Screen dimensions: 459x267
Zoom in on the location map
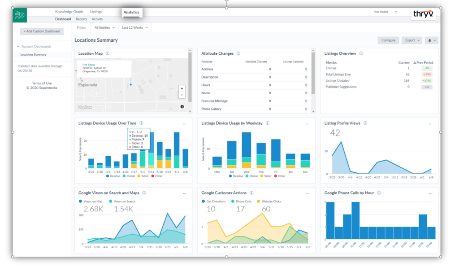pos(182,88)
